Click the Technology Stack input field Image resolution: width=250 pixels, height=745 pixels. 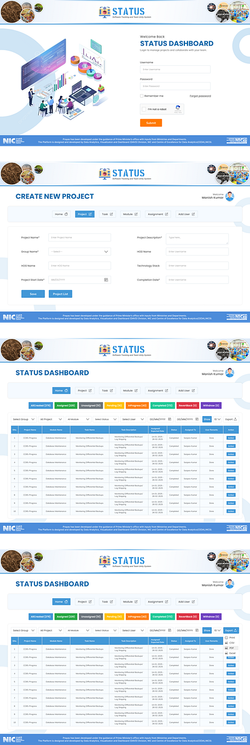197,266
